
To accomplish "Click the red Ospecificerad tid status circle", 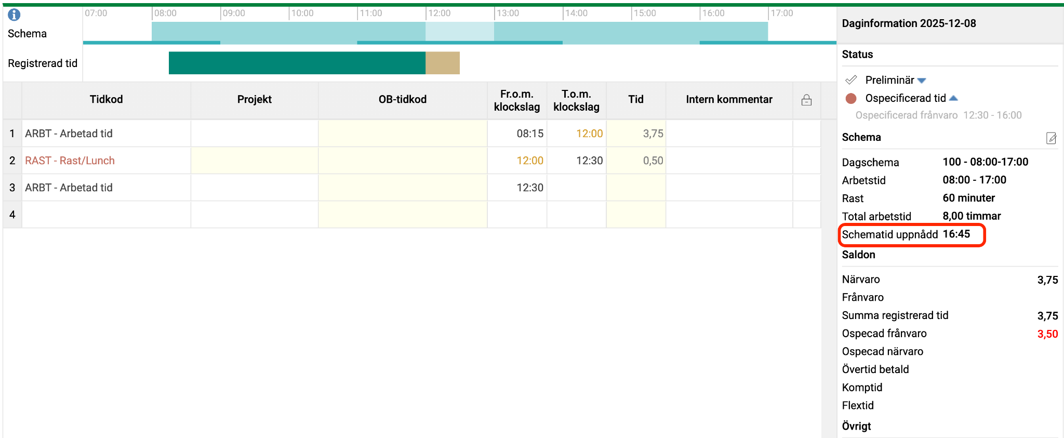I will (851, 98).
